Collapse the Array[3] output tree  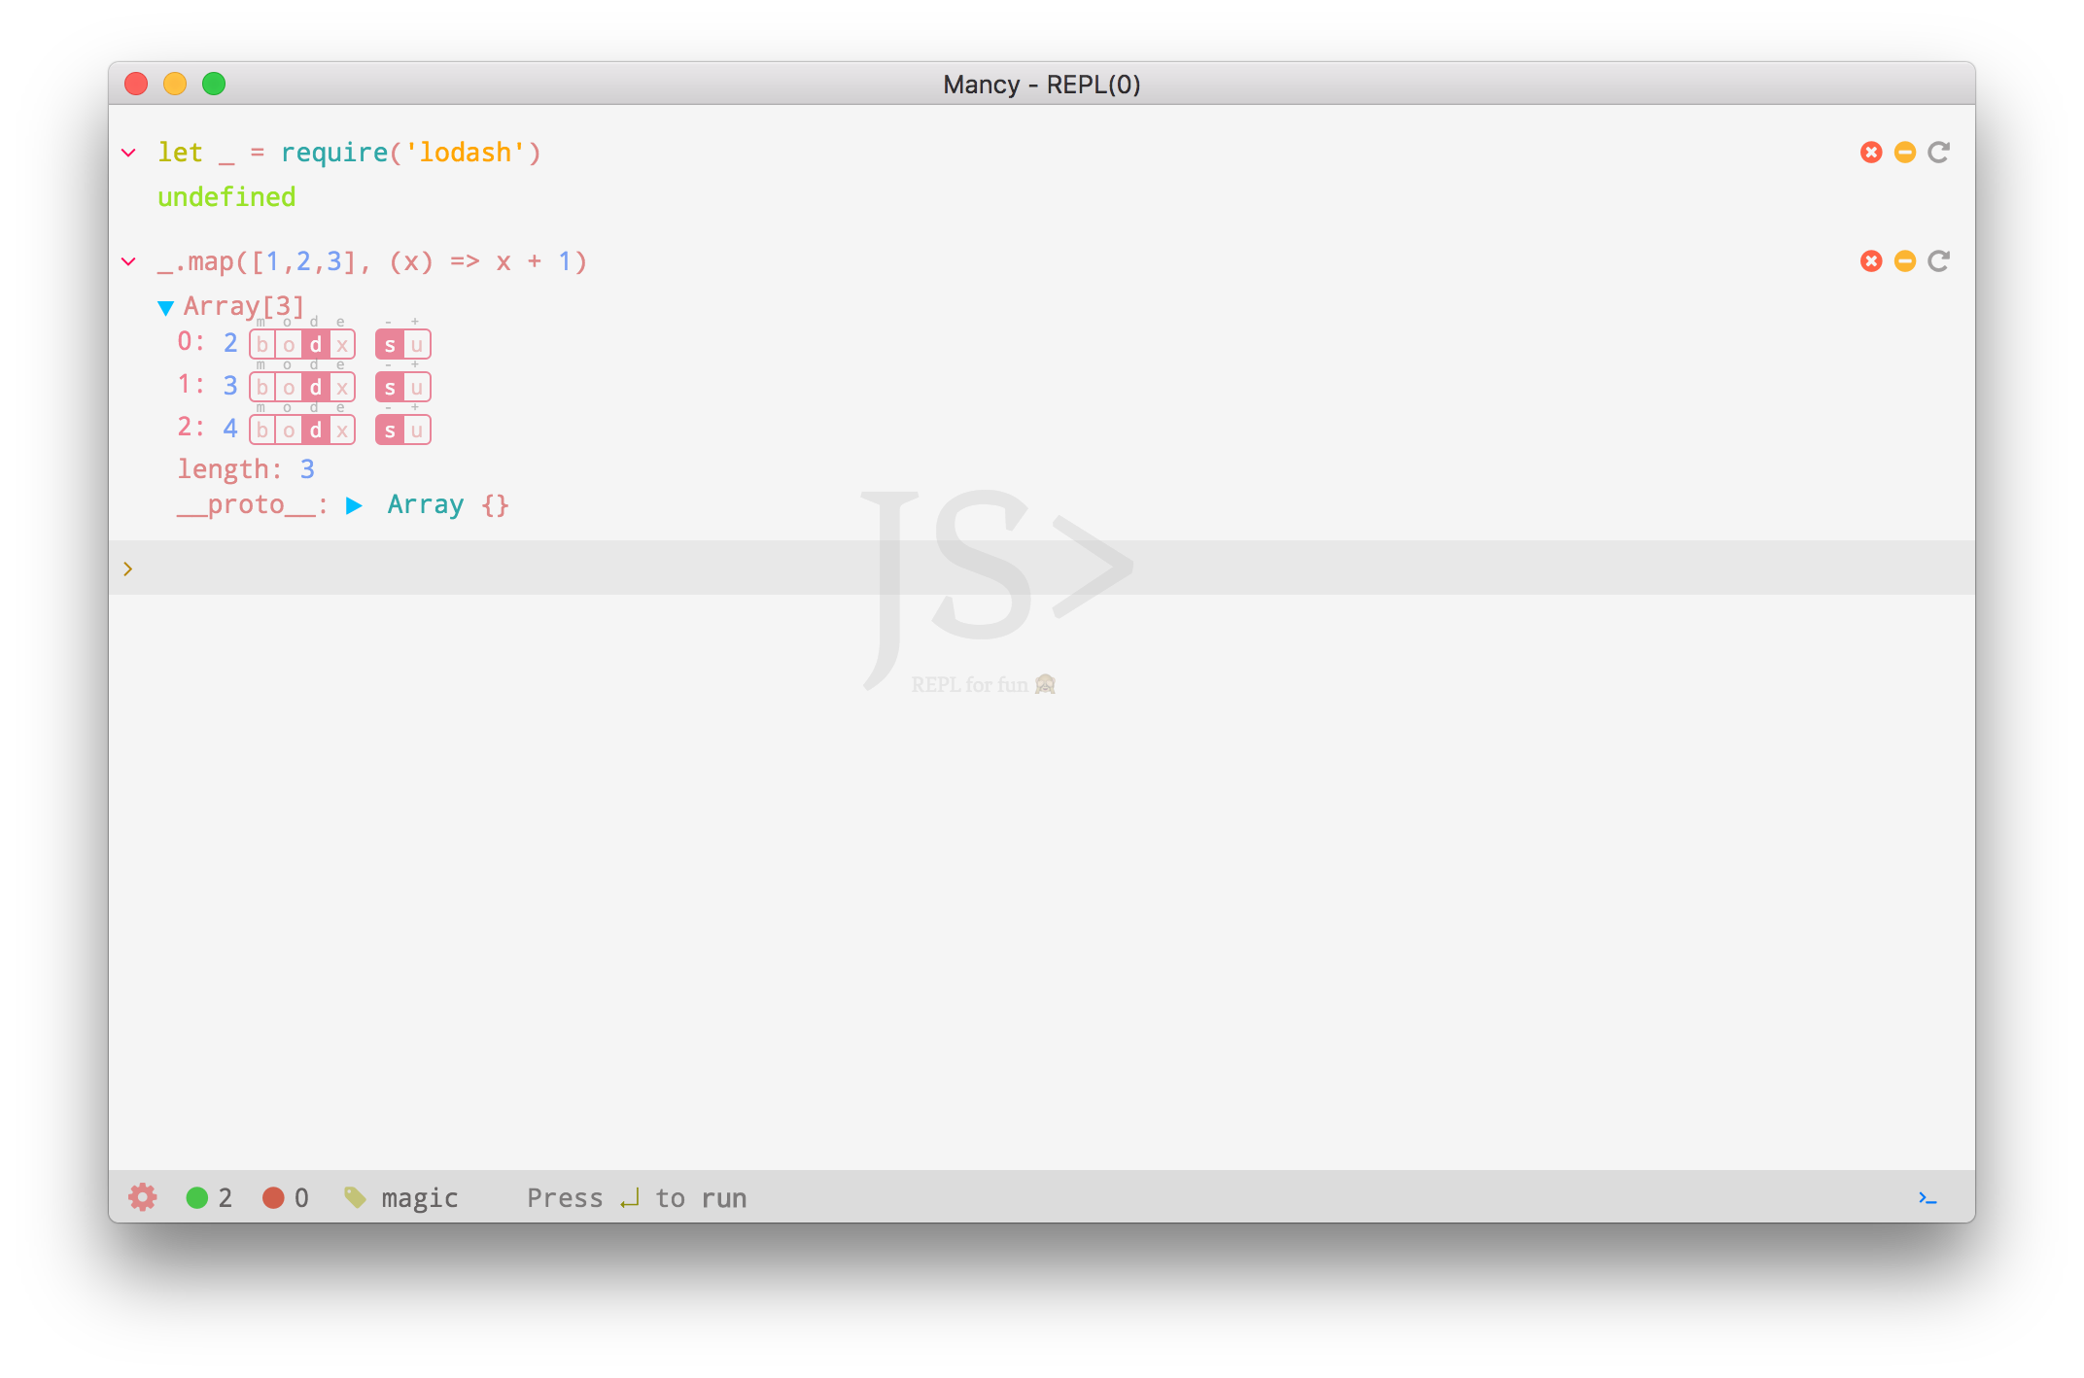pyautogui.click(x=165, y=308)
